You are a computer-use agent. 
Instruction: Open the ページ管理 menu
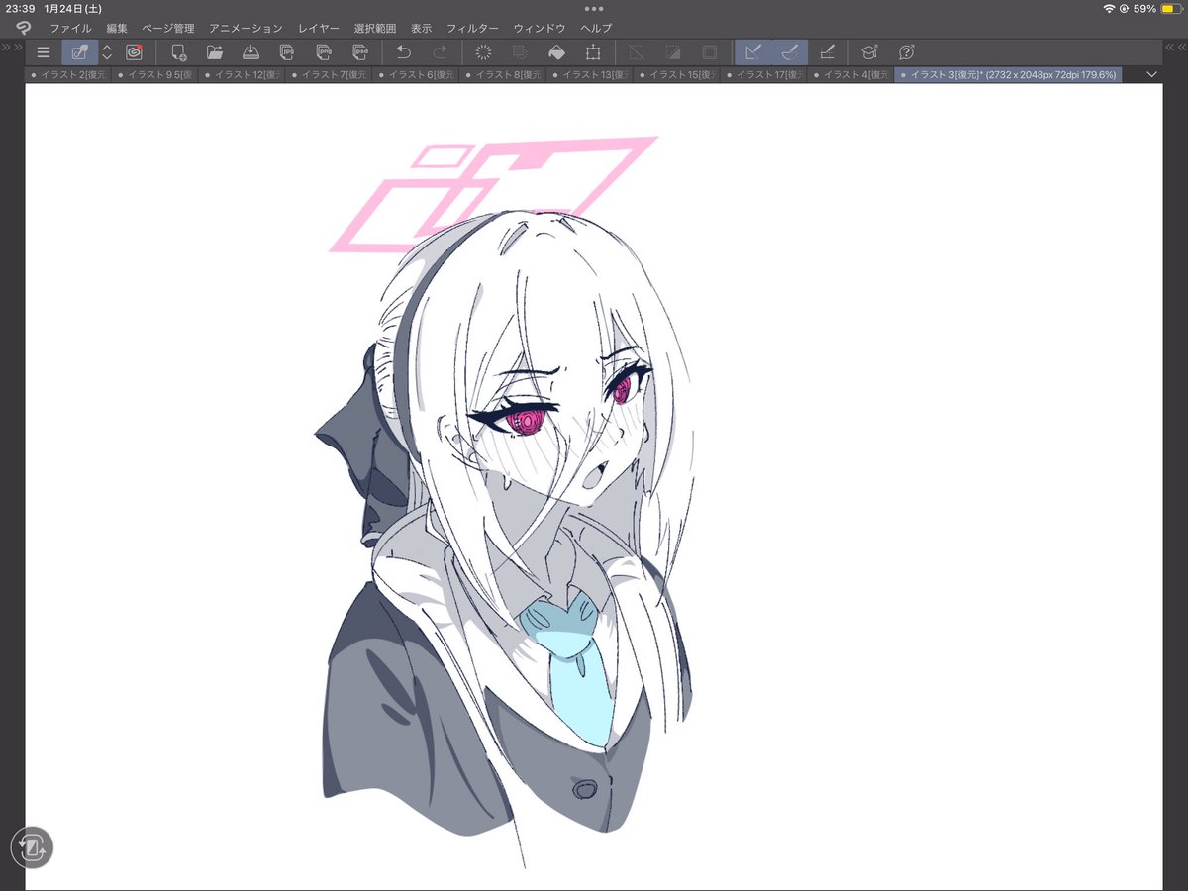(168, 28)
